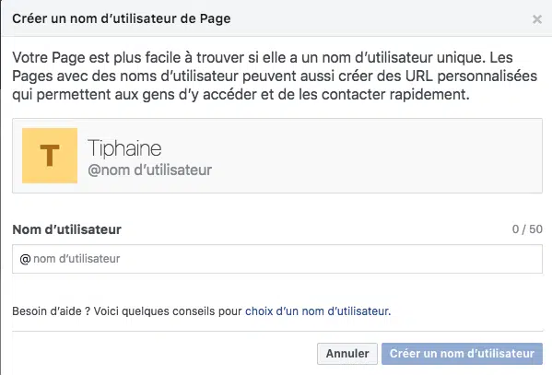Select the Tiphaine page name

tap(124, 147)
